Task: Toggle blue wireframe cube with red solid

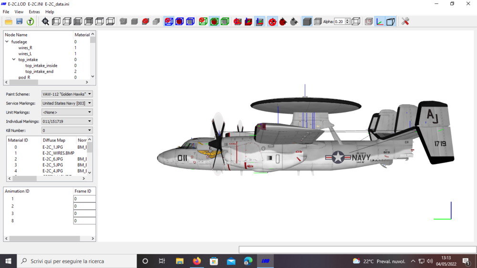Action: (179, 21)
